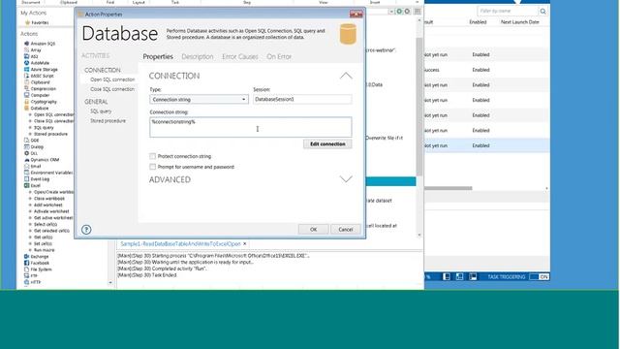The image size is (620, 349).
Task: Check Prompt for username and password
Action: click(153, 167)
